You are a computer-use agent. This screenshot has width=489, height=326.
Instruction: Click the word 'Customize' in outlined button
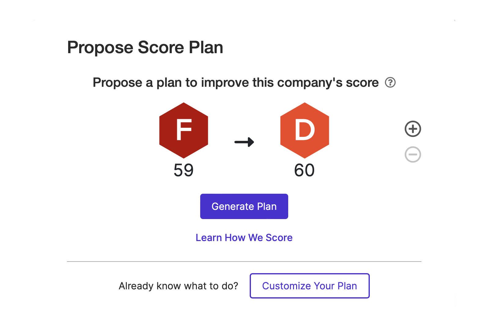(286, 286)
